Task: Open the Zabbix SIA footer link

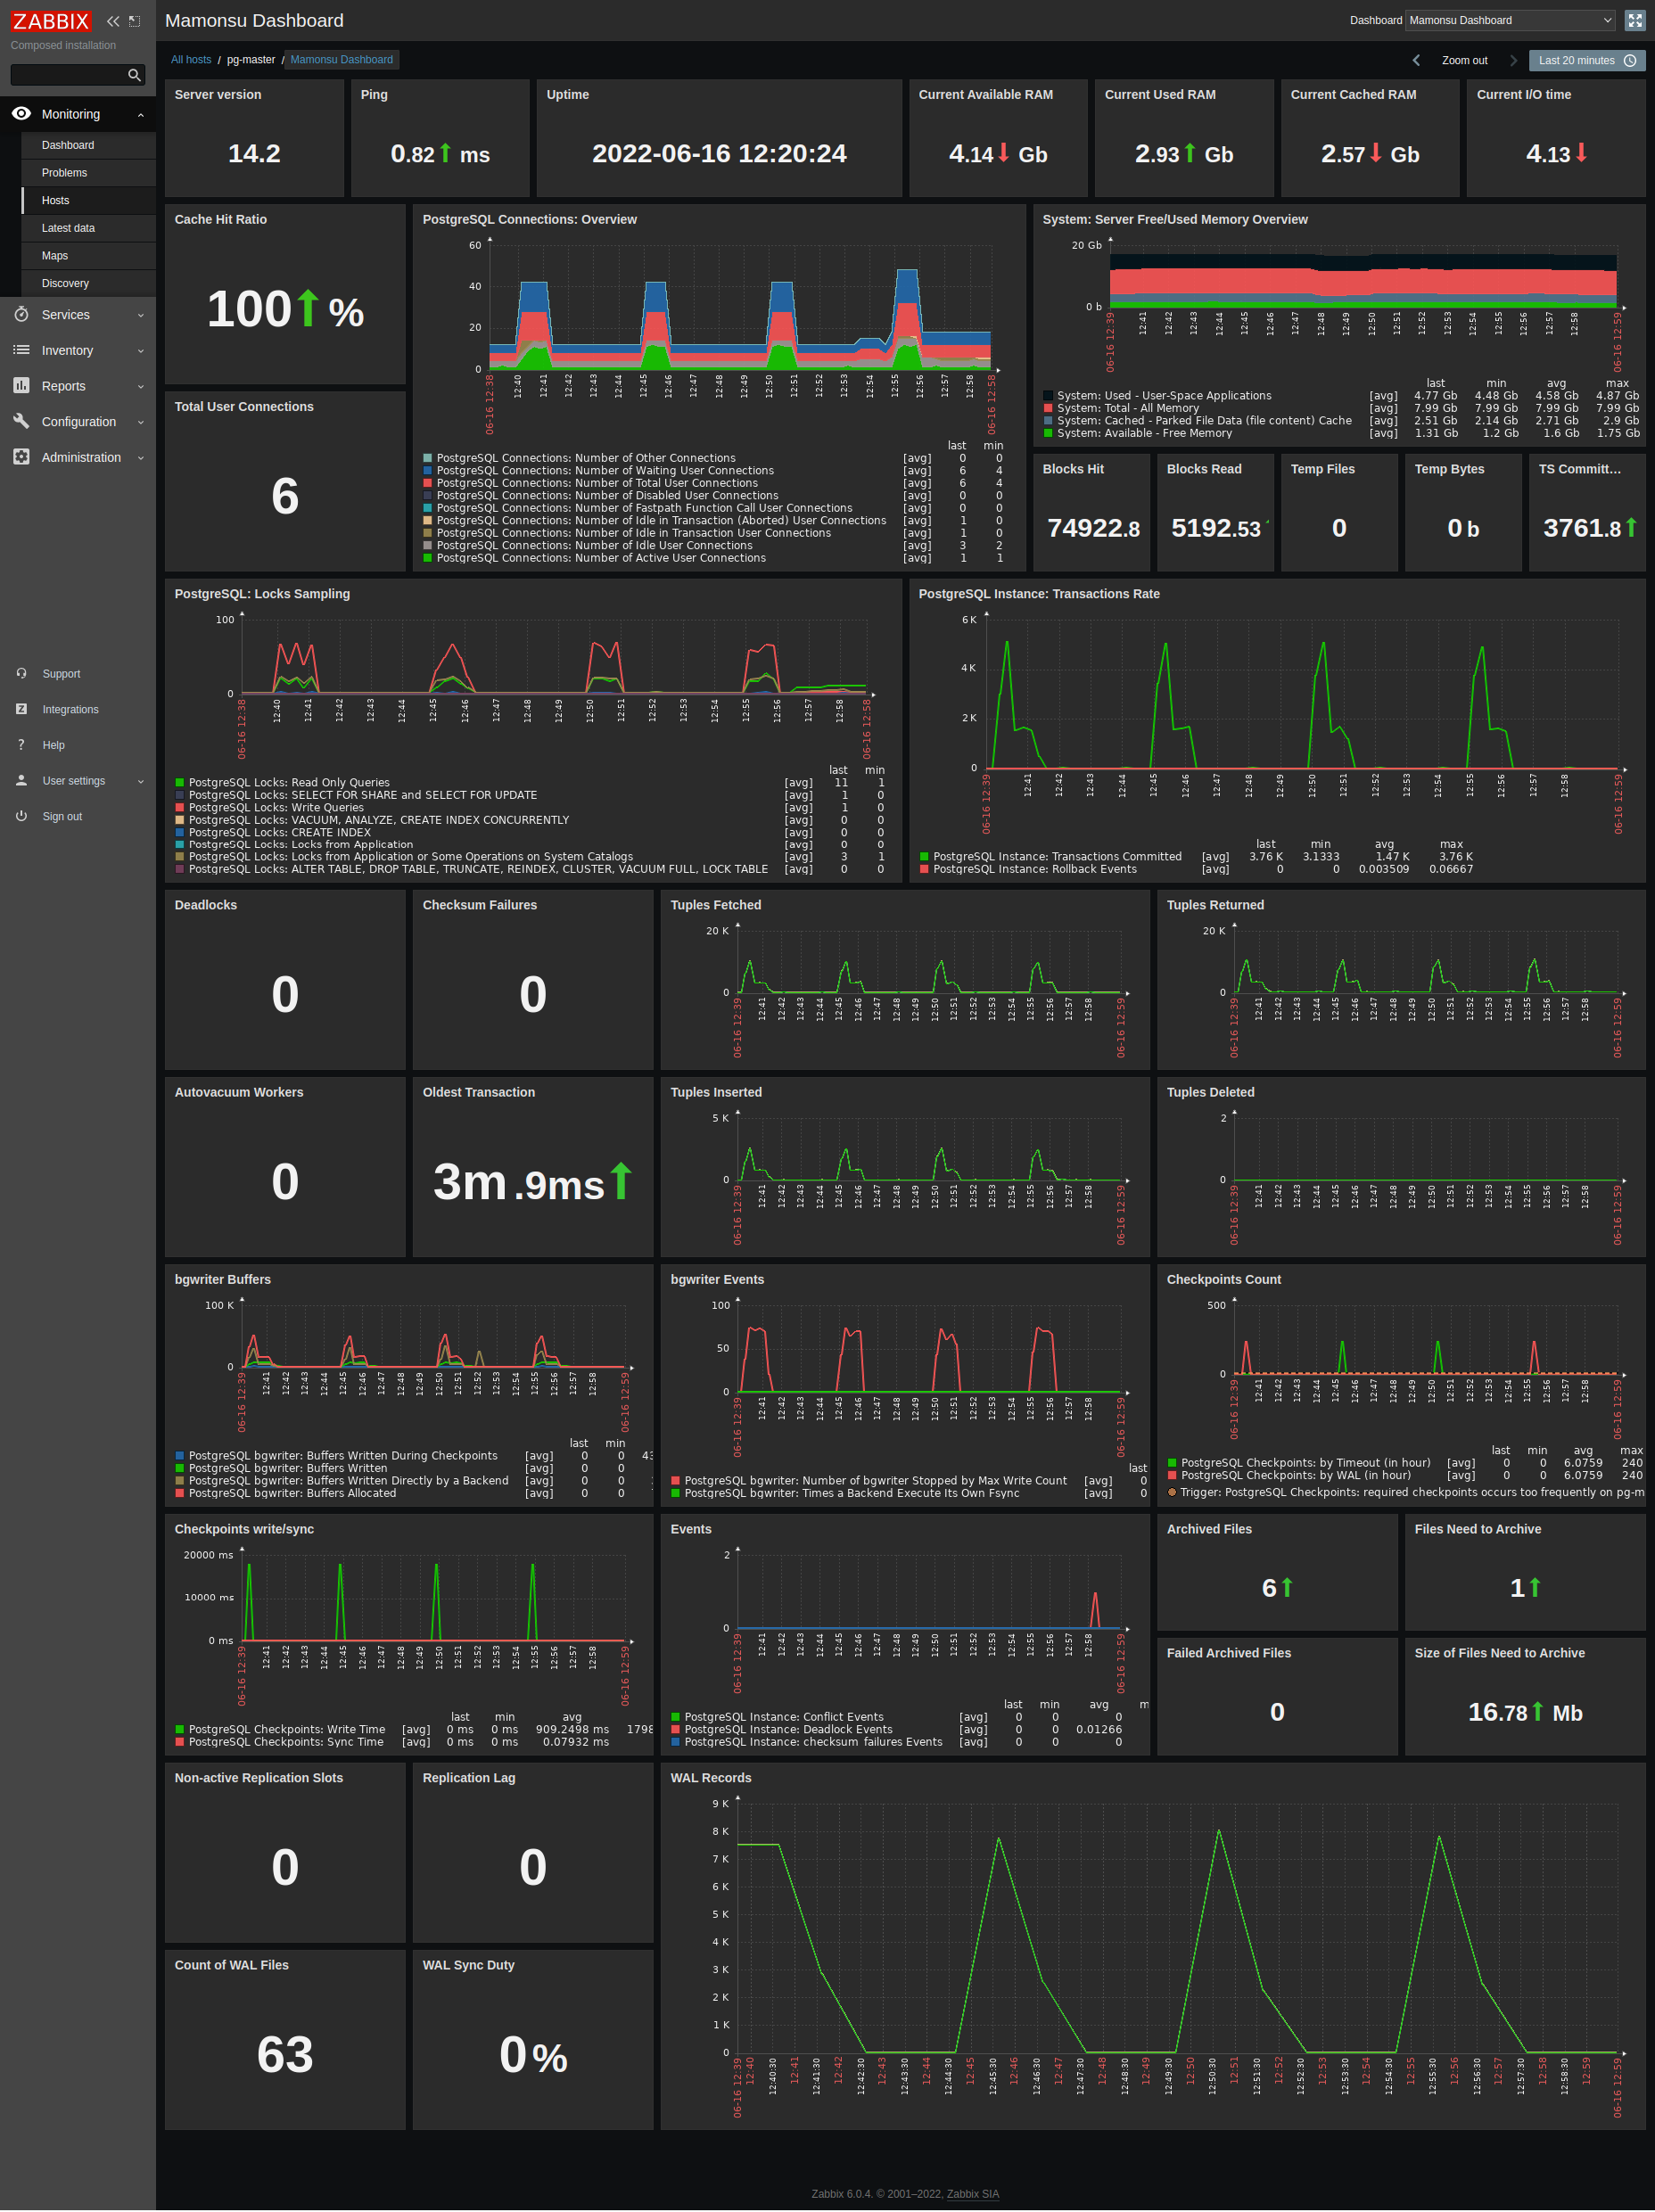Action: tap(973, 2194)
